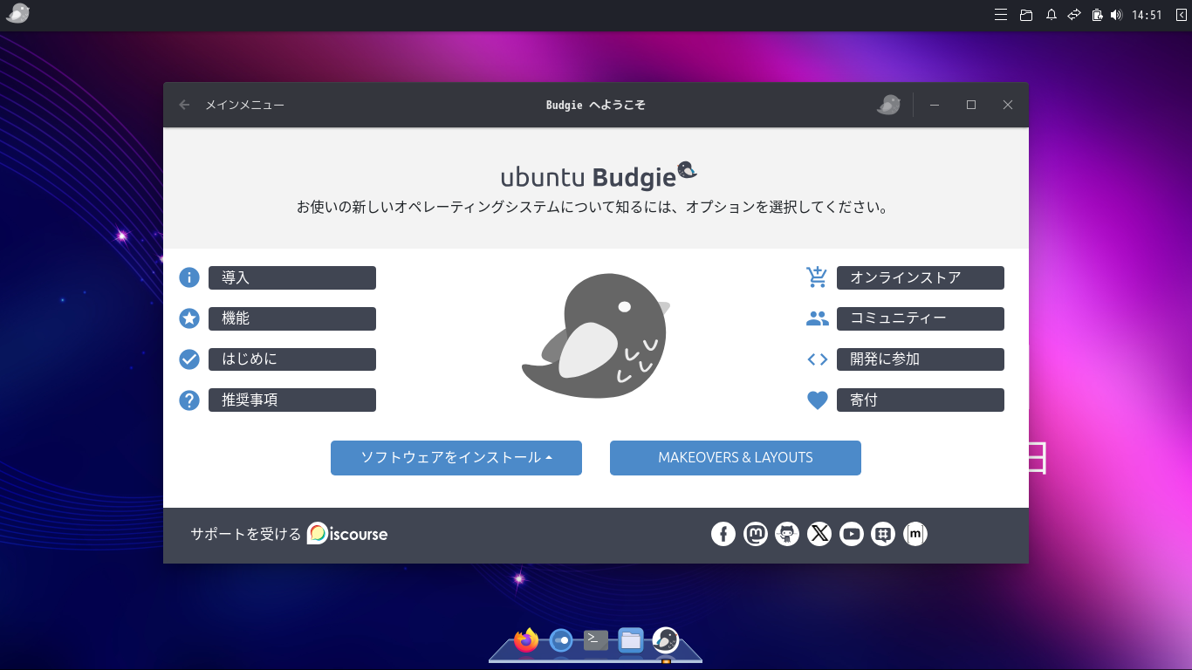Image resolution: width=1192 pixels, height=670 pixels.
Task: Click the blue info icon next to 導入
Action: tap(189, 277)
